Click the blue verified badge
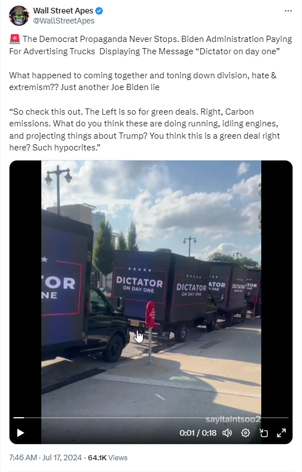This screenshot has width=302, height=472. pyautogui.click(x=99, y=11)
